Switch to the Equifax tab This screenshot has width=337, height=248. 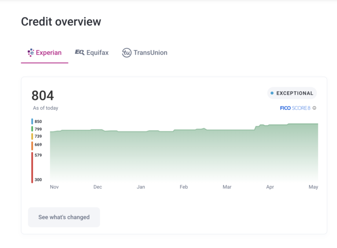point(92,53)
